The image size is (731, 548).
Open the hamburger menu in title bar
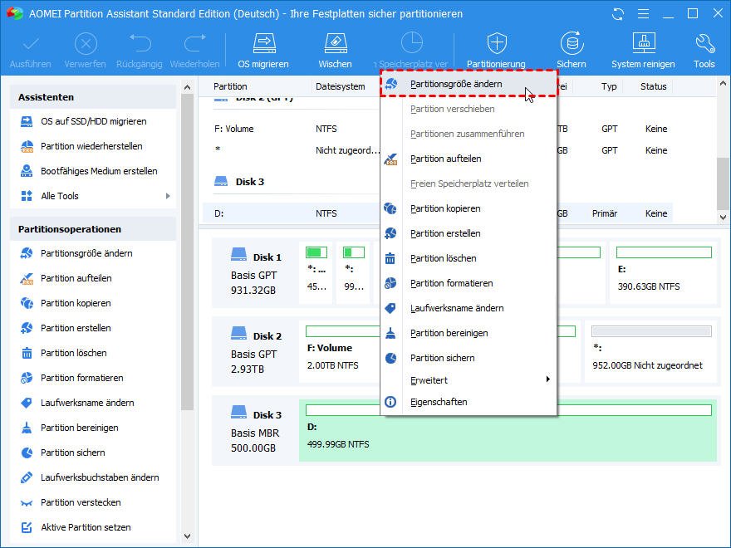point(643,14)
